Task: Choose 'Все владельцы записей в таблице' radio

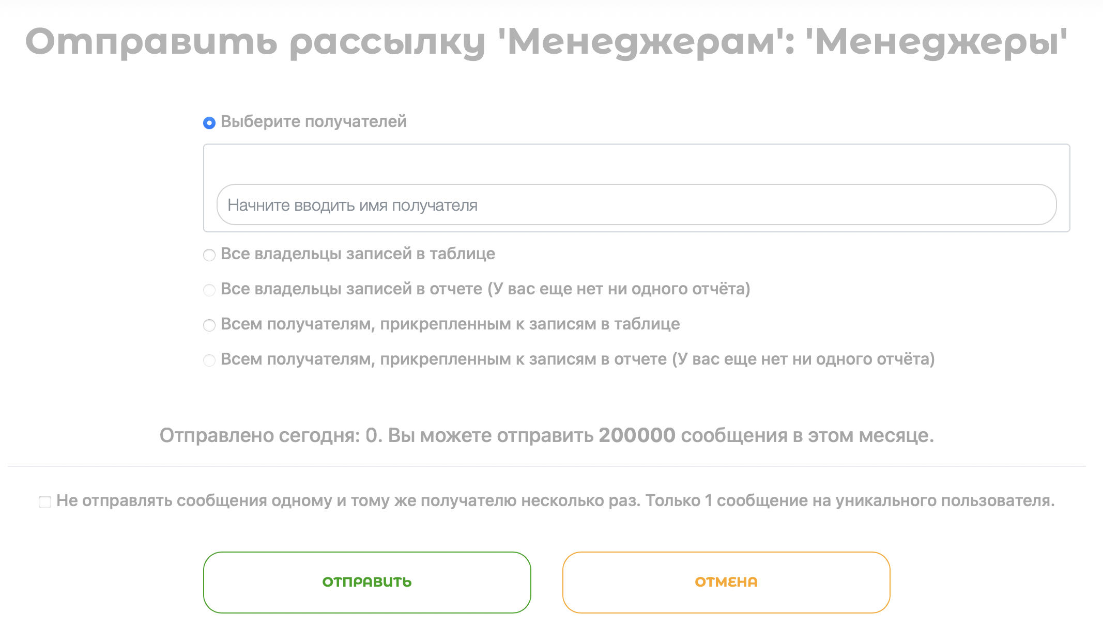Action: pos(209,255)
